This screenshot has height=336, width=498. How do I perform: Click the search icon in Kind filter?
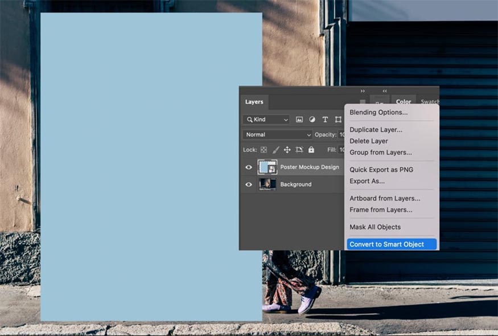pyautogui.click(x=250, y=120)
